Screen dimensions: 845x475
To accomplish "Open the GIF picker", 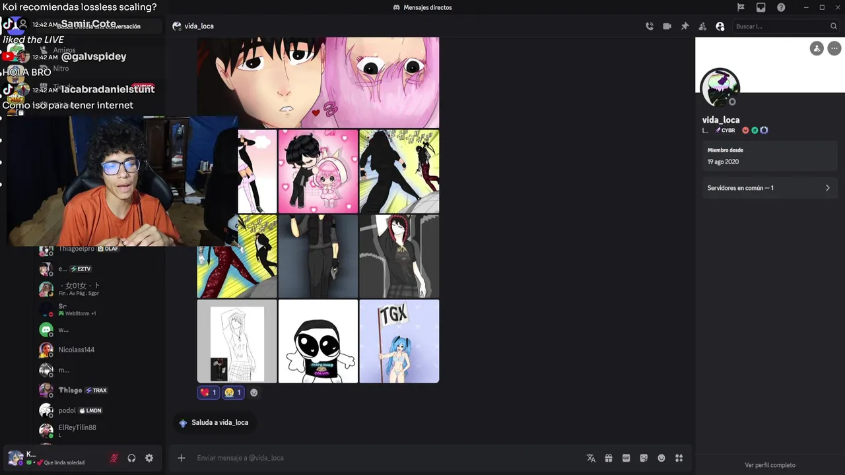I will coord(626,458).
